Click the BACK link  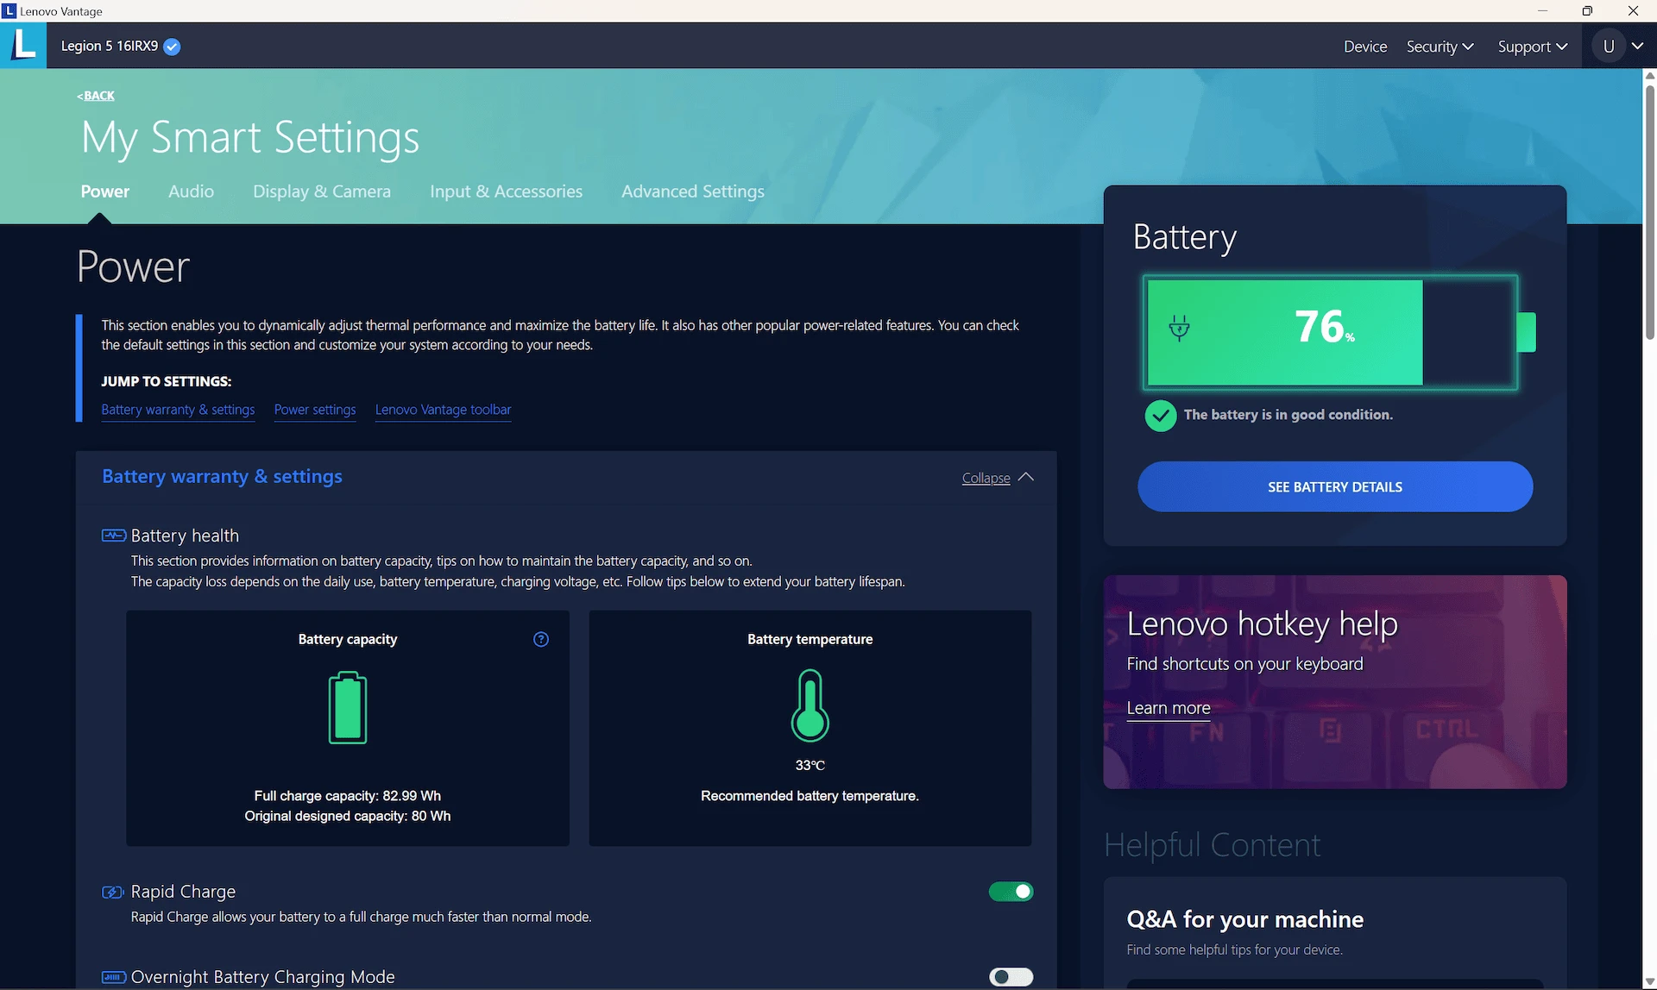click(x=96, y=96)
